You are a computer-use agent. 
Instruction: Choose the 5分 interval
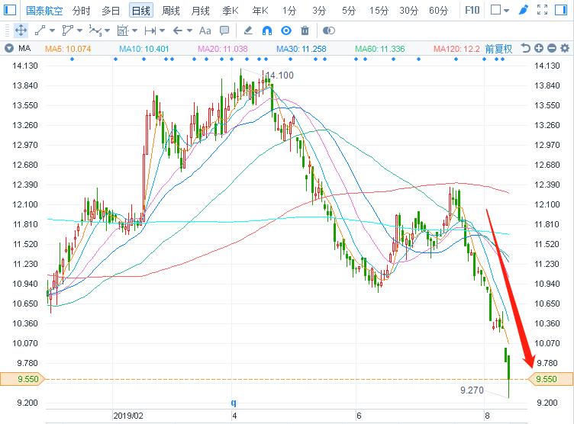(349, 11)
